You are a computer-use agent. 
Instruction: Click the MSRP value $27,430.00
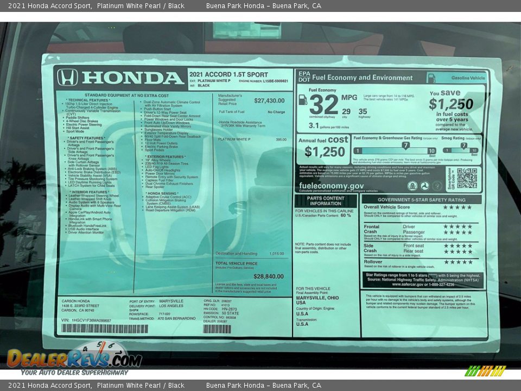coord(269,100)
